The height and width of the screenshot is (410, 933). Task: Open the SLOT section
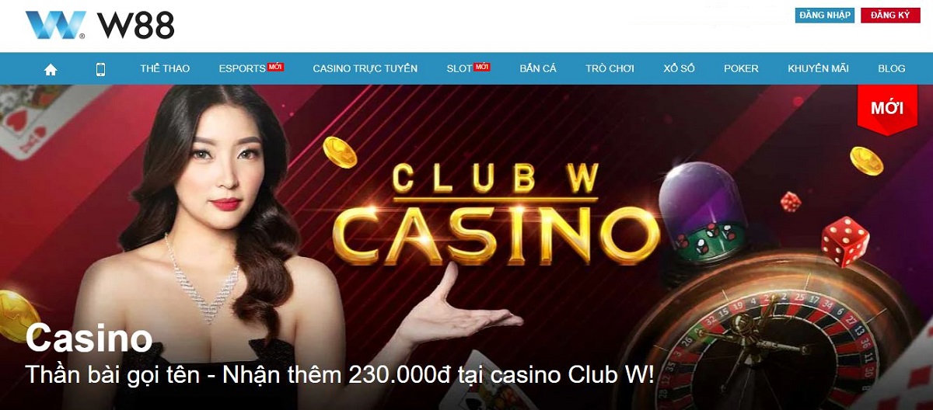pos(460,68)
